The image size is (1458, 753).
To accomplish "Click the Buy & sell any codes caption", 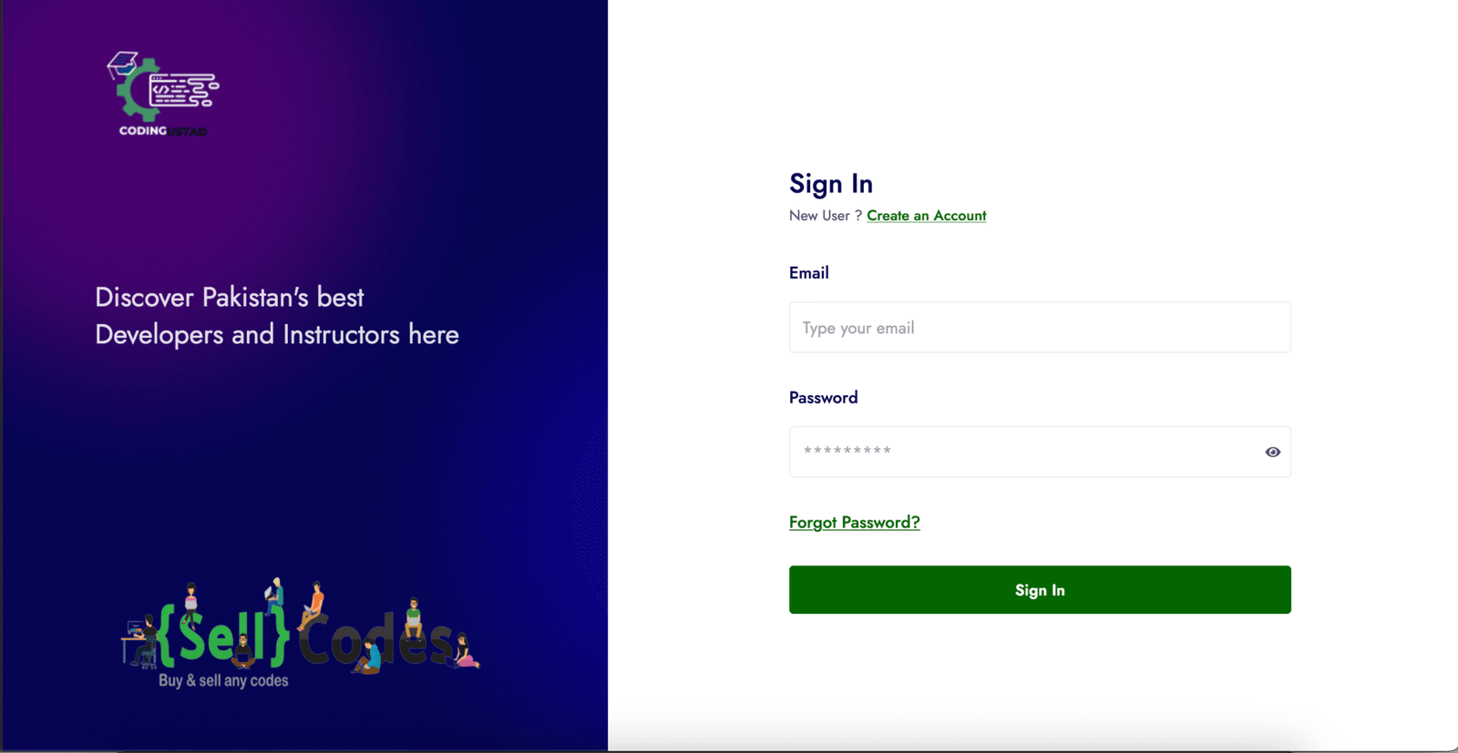I will [x=223, y=681].
